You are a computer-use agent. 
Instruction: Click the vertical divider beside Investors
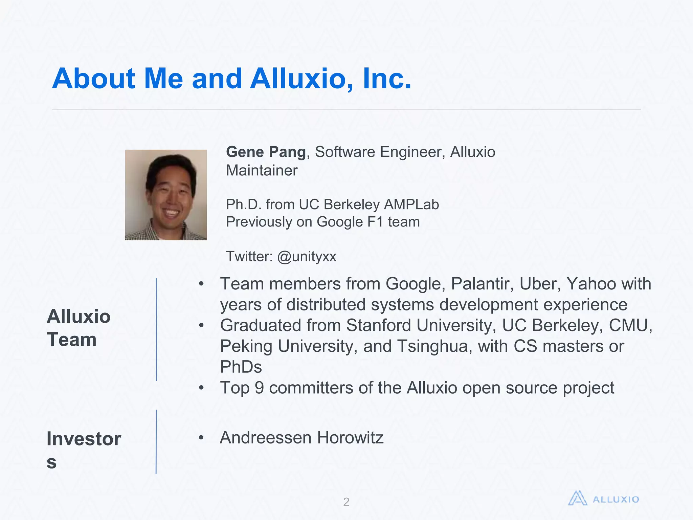[156, 441]
